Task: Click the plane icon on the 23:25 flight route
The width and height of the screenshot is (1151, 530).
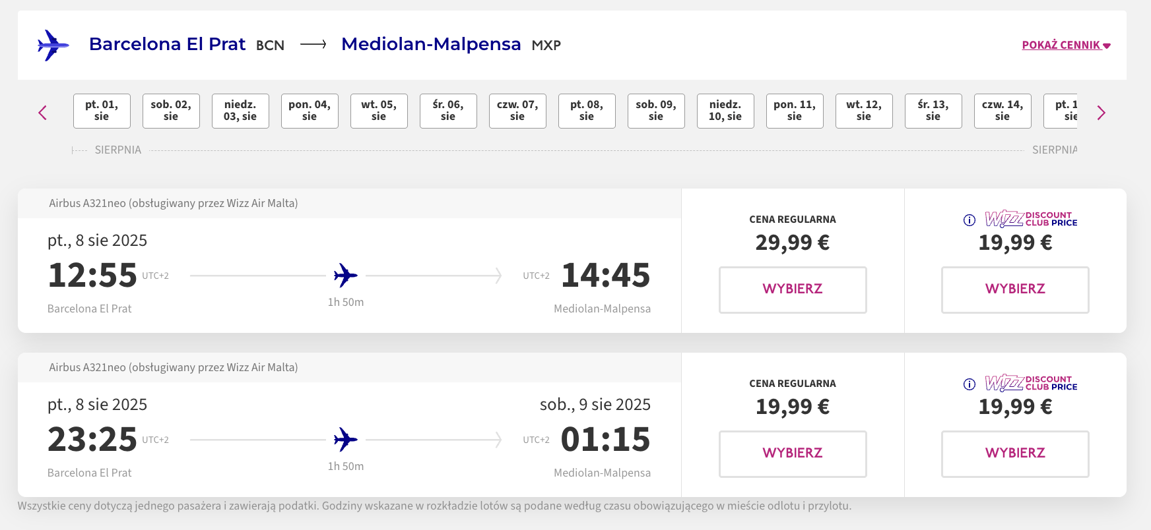Action: pos(345,439)
